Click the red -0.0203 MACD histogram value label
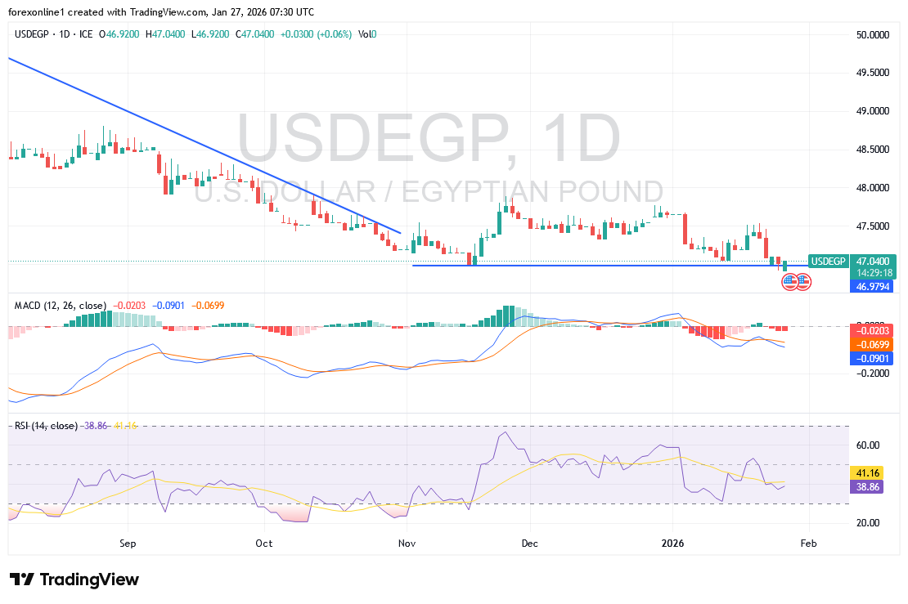This screenshot has width=908, height=604. pos(872,330)
